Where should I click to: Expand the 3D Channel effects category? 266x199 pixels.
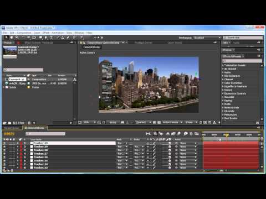click(x=223, y=69)
